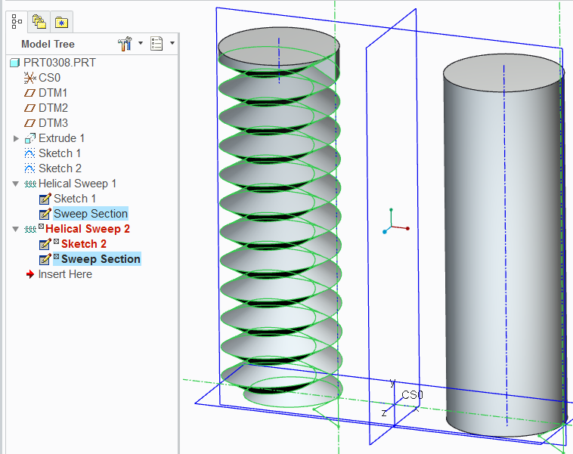573x454 pixels.
Task: Click the DTM3 datum plane icon
Action: coord(30,123)
